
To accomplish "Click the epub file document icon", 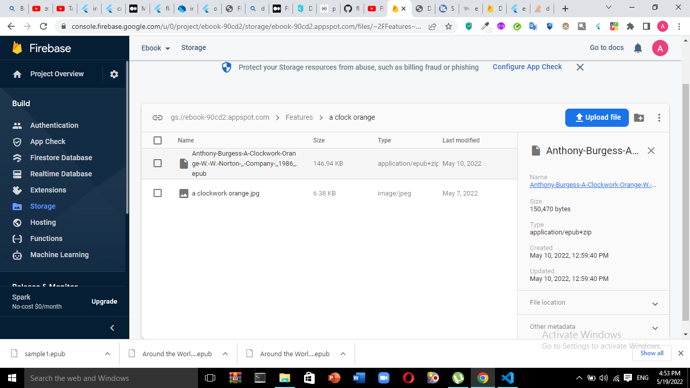I will 184,163.
